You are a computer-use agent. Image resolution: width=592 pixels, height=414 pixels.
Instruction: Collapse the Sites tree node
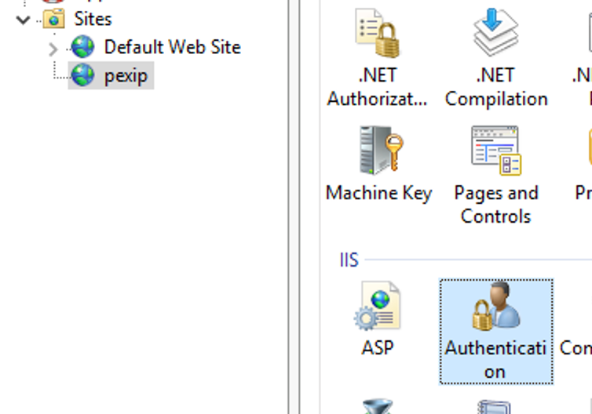click(x=24, y=19)
